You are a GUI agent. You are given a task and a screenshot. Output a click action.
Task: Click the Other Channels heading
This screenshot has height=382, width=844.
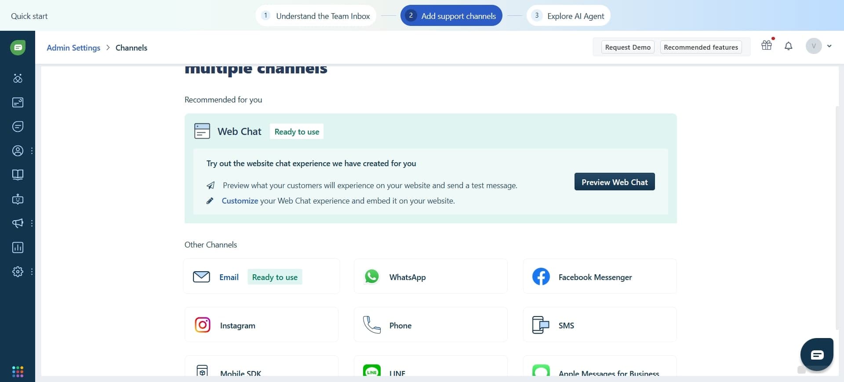tap(211, 245)
